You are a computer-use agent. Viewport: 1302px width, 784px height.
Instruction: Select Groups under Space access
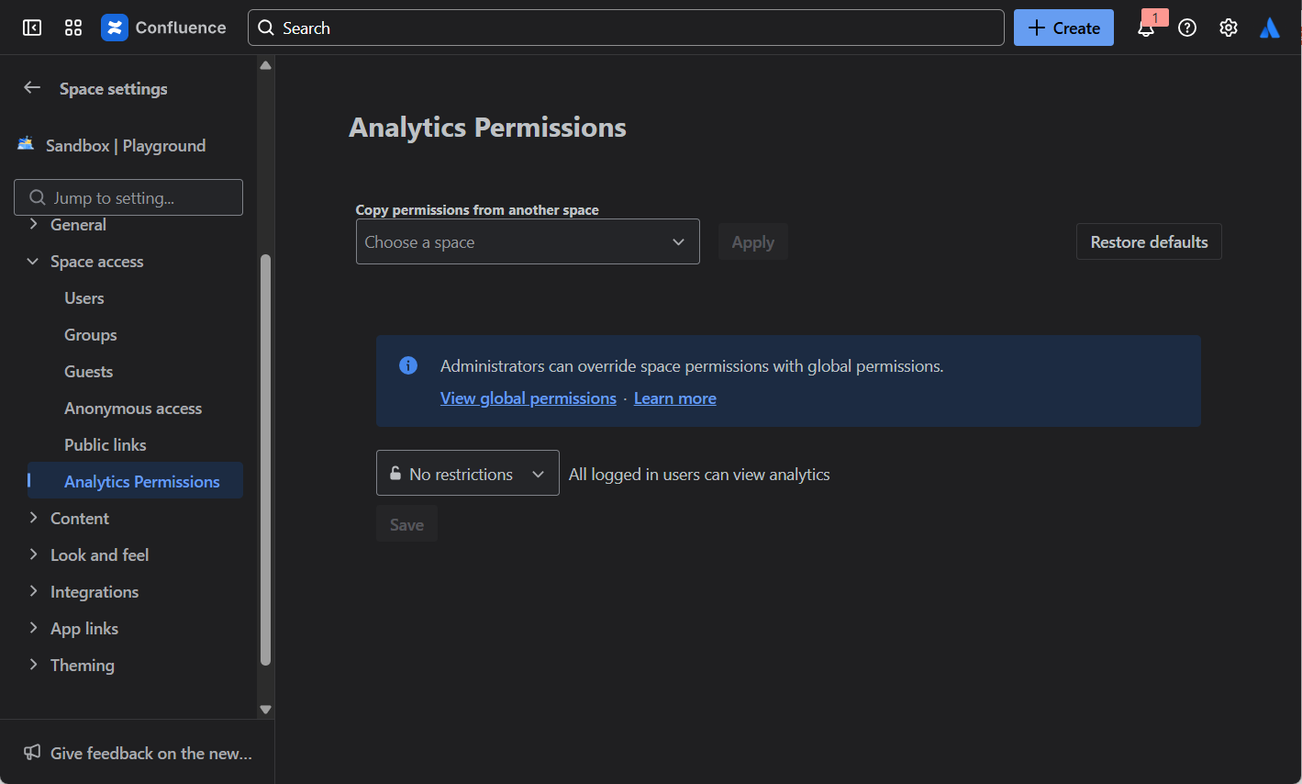pyautogui.click(x=90, y=334)
